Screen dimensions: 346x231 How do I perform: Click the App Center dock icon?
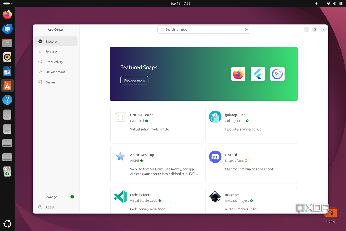(7, 86)
